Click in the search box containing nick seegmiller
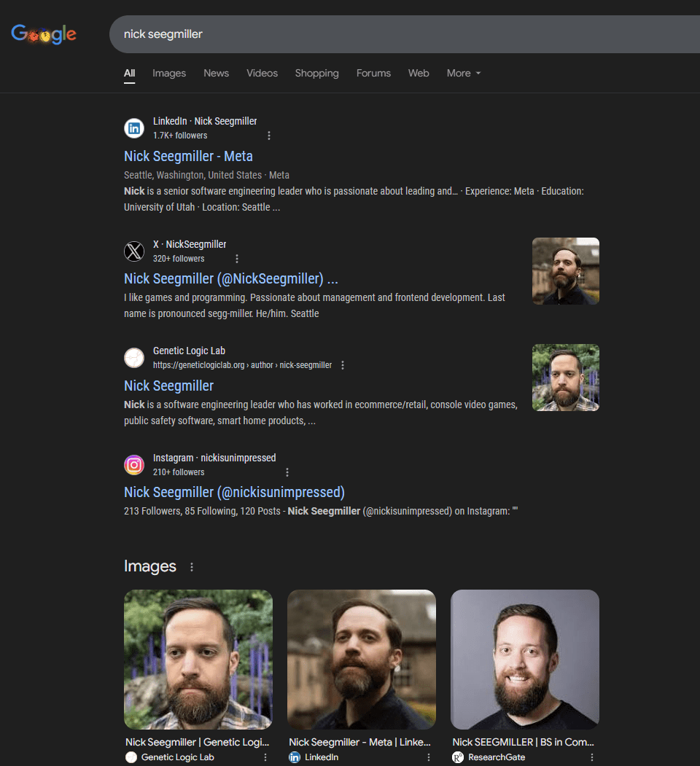The width and height of the screenshot is (700, 766). point(405,34)
